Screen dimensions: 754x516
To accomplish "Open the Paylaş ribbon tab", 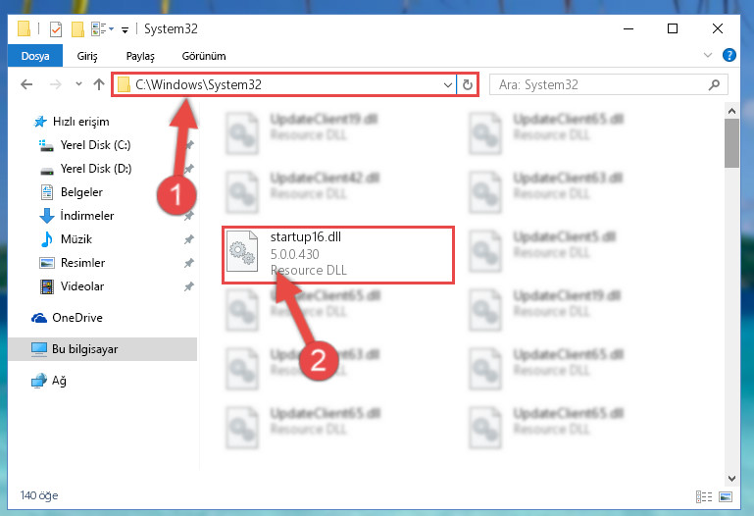I will 140,56.
